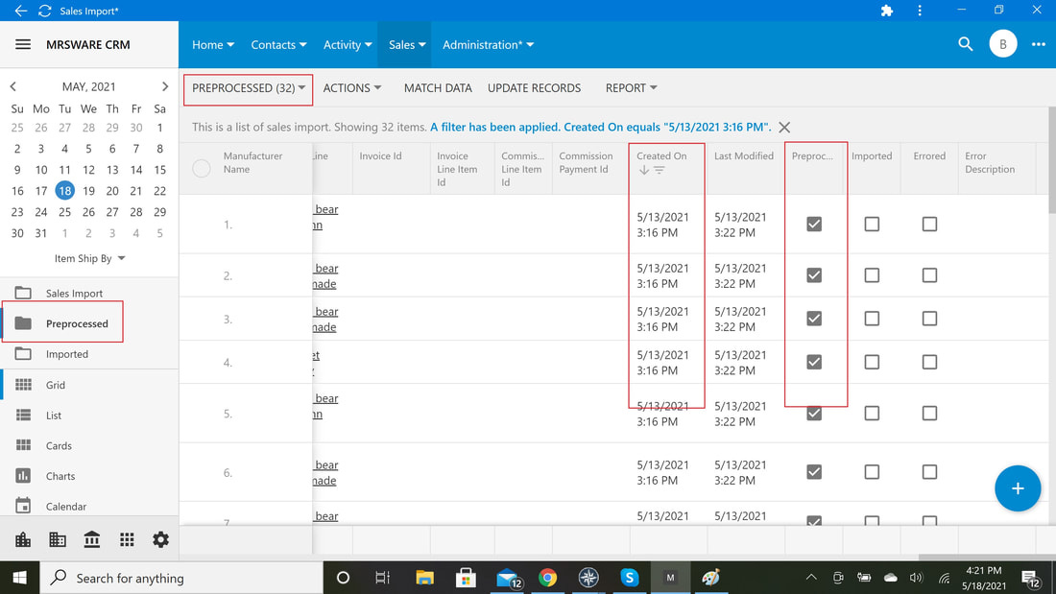Click the refresh icon in title bar

click(x=45, y=11)
